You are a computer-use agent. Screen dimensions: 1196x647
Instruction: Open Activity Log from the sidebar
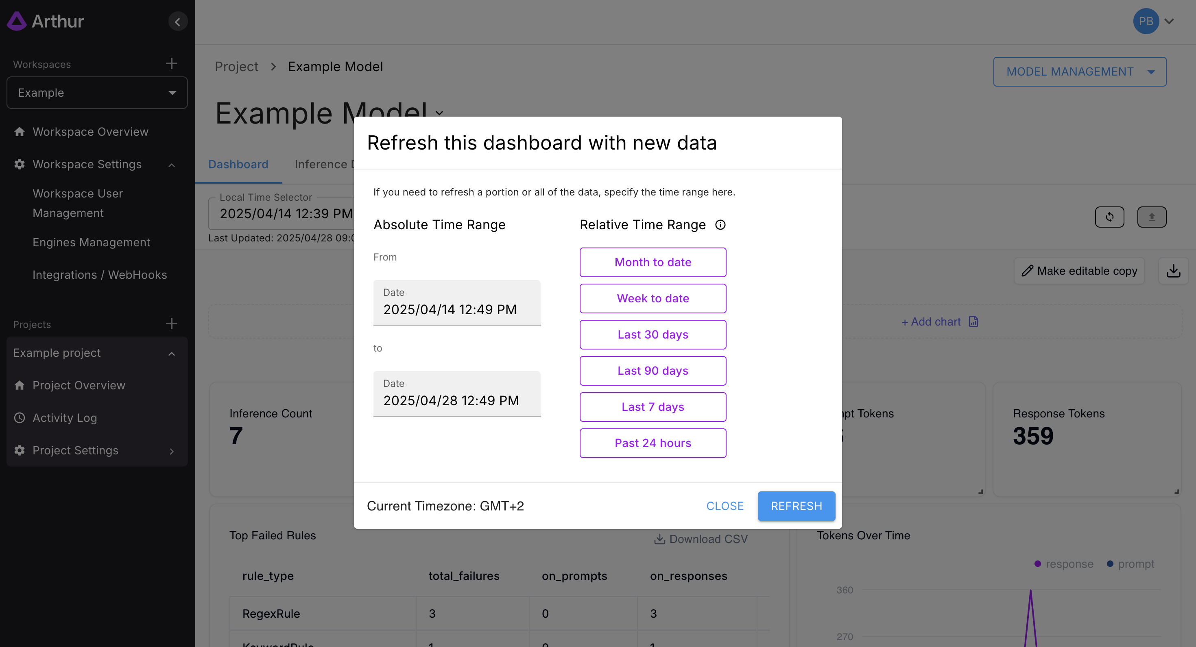65,417
